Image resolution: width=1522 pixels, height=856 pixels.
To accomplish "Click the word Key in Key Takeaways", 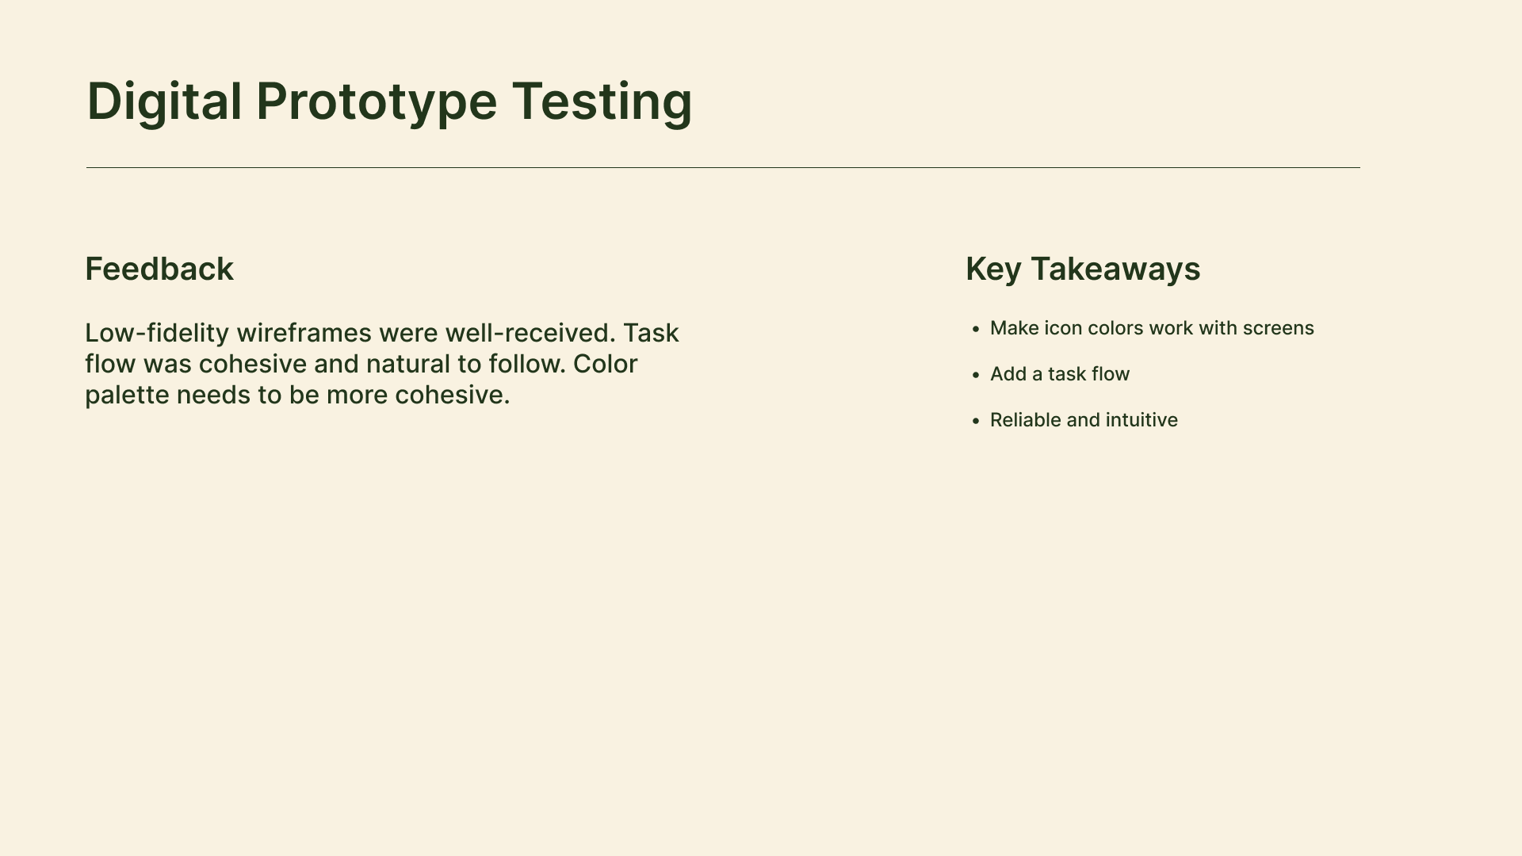I will (x=992, y=269).
